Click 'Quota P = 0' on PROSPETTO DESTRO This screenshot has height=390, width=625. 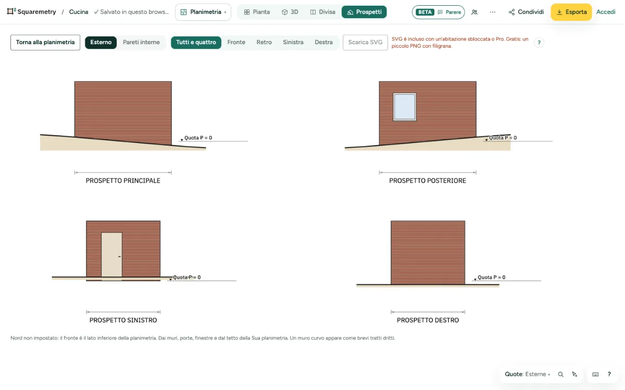click(491, 277)
